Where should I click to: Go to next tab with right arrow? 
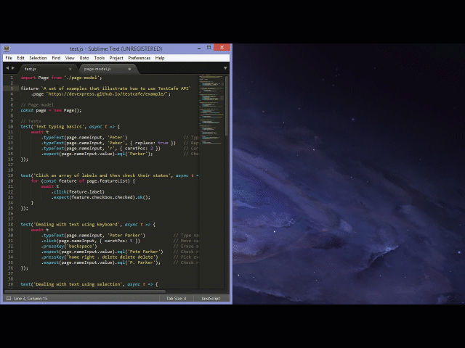[x=12, y=68]
